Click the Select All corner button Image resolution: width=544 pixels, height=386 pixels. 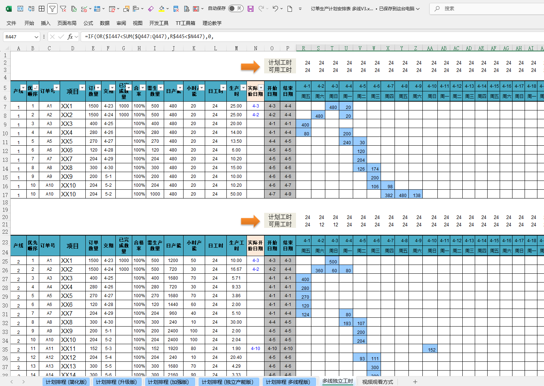click(5, 48)
